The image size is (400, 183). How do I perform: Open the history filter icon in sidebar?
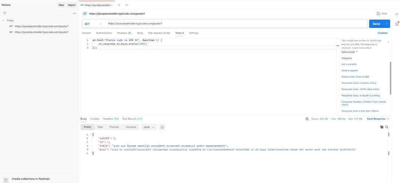5,13
